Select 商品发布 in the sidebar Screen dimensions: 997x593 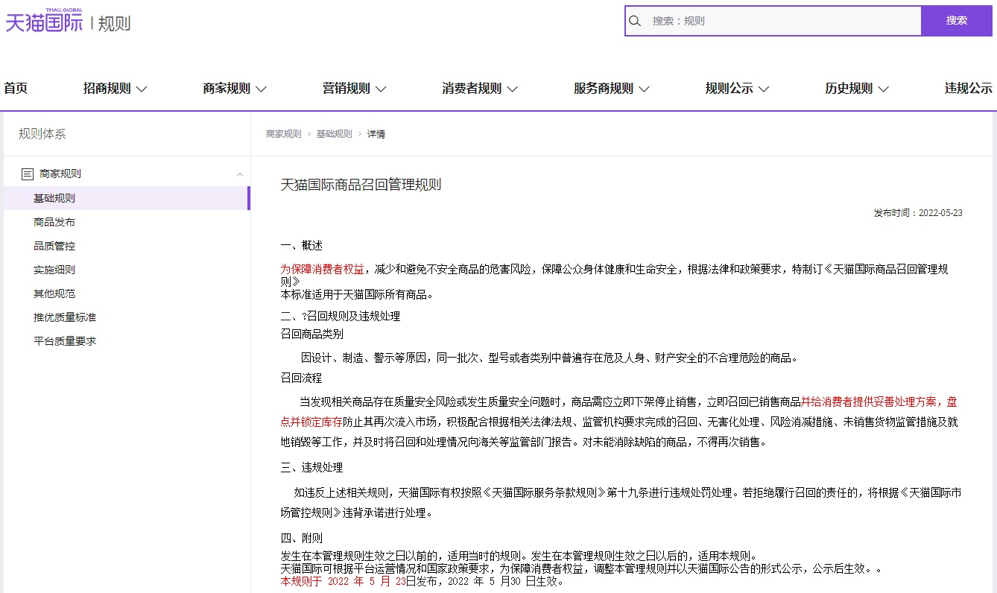point(54,222)
